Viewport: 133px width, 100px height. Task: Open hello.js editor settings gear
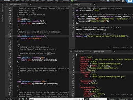pos(131,47)
